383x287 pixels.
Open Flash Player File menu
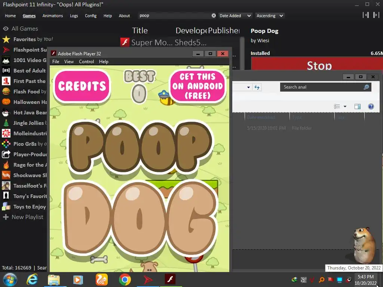coord(56,62)
